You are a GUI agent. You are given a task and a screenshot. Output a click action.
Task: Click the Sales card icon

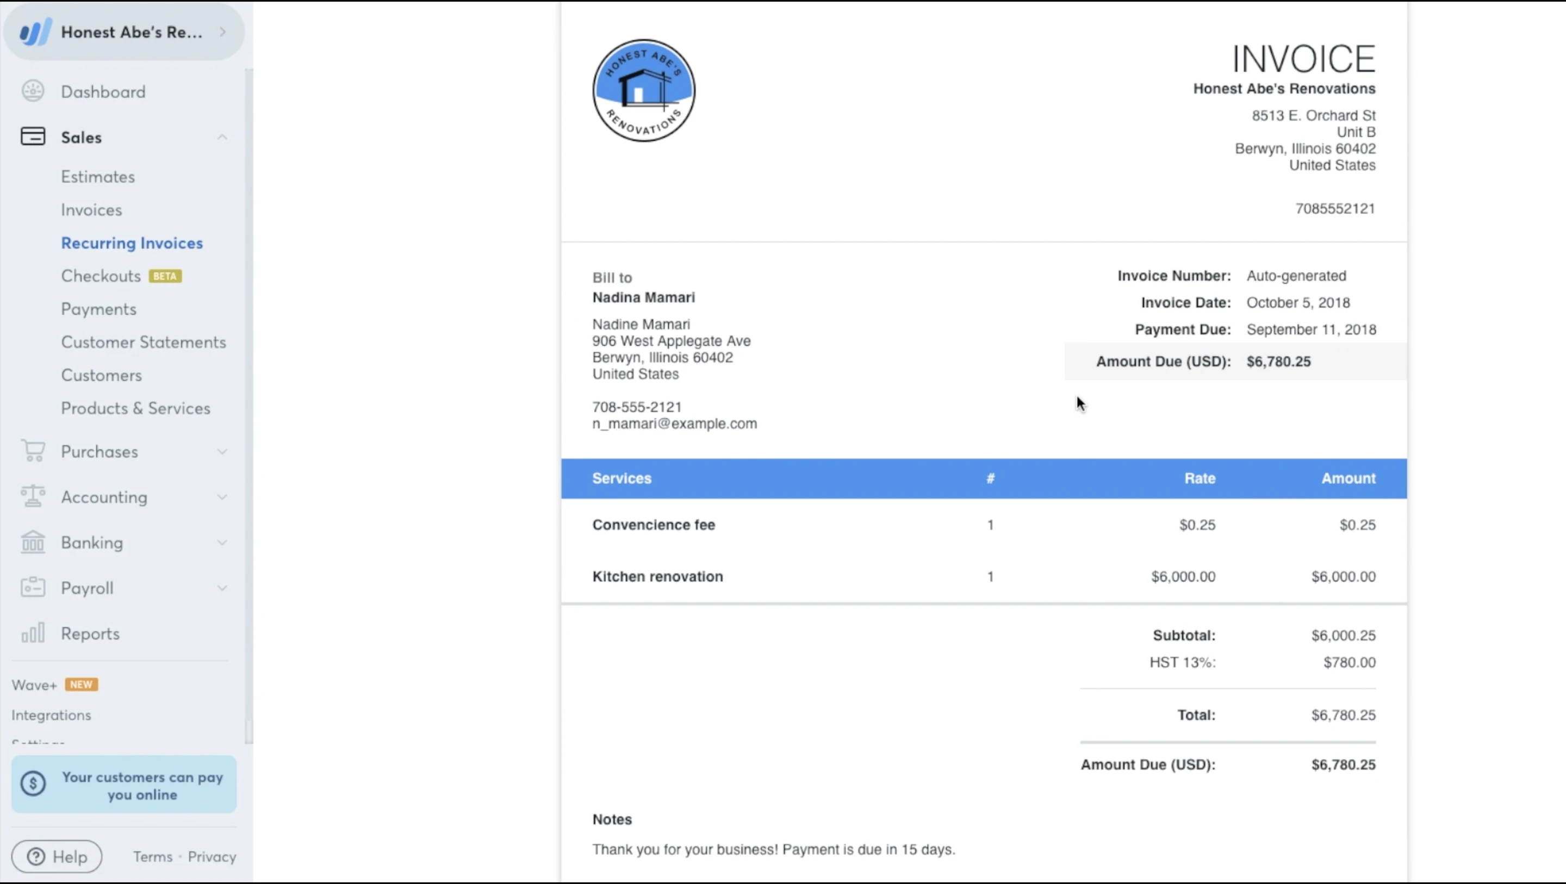point(33,137)
